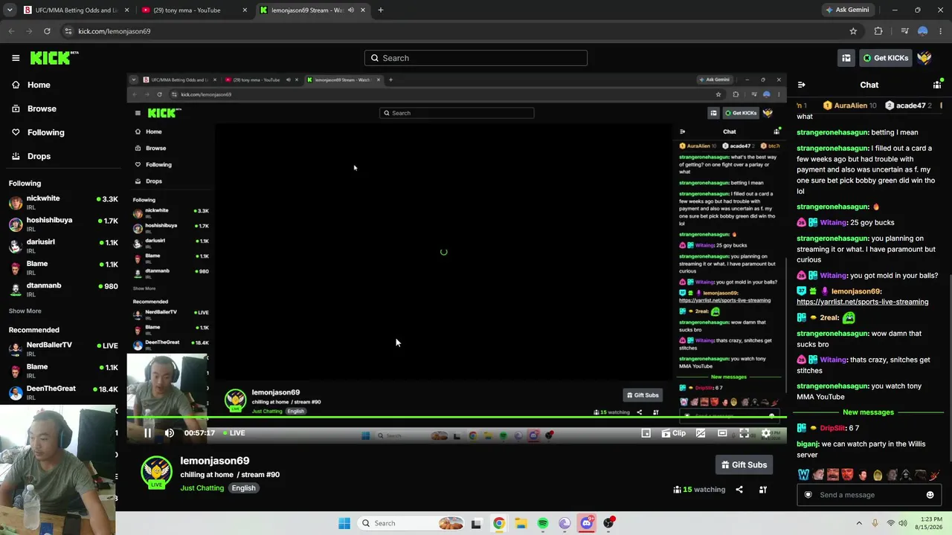The height and width of the screenshot is (535, 952).
Task: Enter fullscreen on the video player
Action: tap(744, 433)
